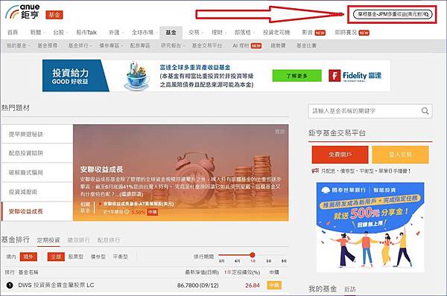Open 配息專區 in the fund sub-navigation
Viewport: 447px width, 296px height.
(140, 45)
